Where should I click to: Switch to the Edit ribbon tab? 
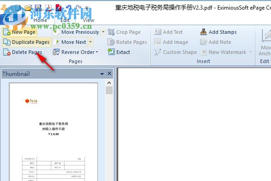click(x=65, y=20)
